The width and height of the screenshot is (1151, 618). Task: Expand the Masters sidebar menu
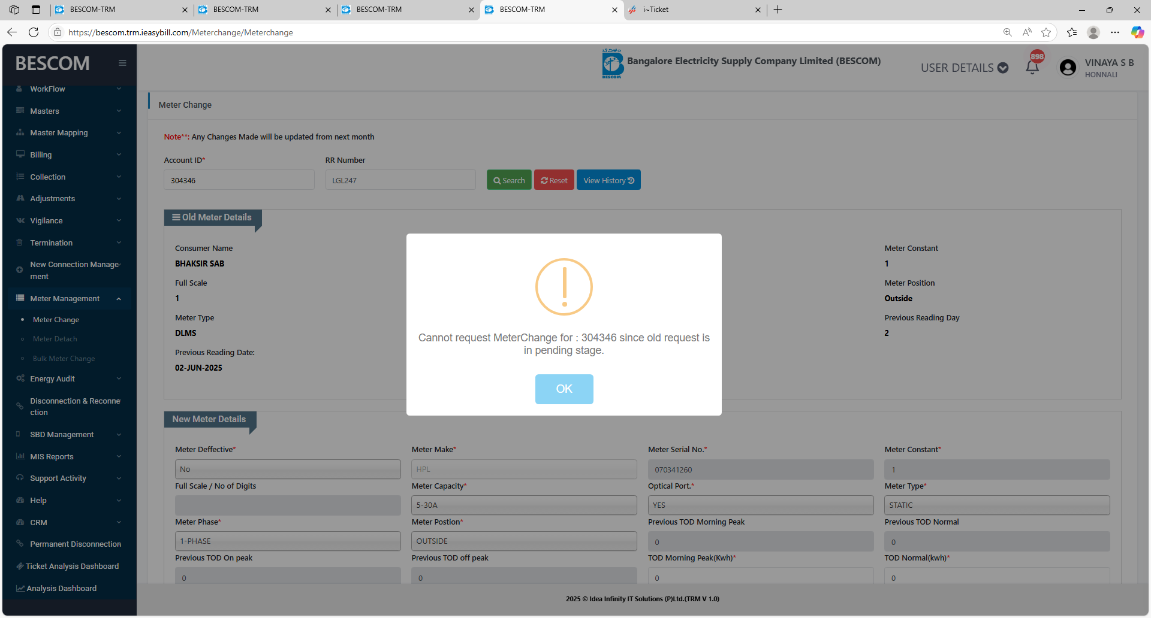point(70,111)
